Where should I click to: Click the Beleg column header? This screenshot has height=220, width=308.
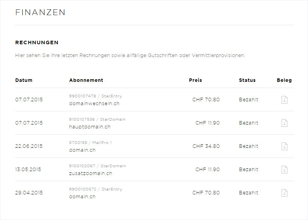coord(284,80)
